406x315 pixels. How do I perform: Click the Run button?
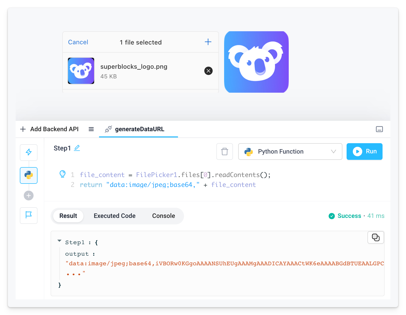[x=364, y=152]
